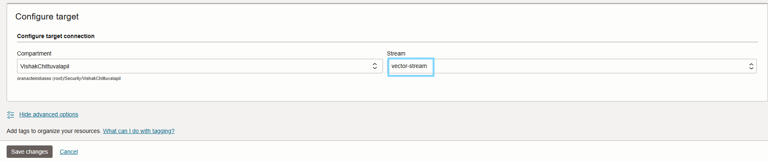Click the Configure target connection subheading
The image size is (768, 162).
pyautogui.click(x=56, y=36)
